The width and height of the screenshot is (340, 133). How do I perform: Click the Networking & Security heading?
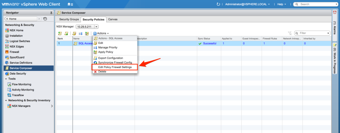point(20,25)
